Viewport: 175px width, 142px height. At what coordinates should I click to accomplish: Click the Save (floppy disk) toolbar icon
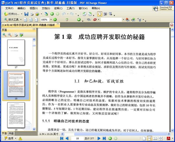pyautogui.click(x=26, y=14)
